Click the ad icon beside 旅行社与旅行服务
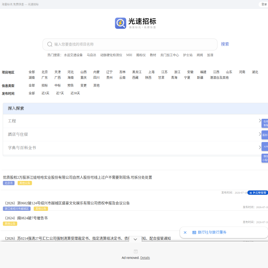The image size is (268, 268). coord(194,232)
